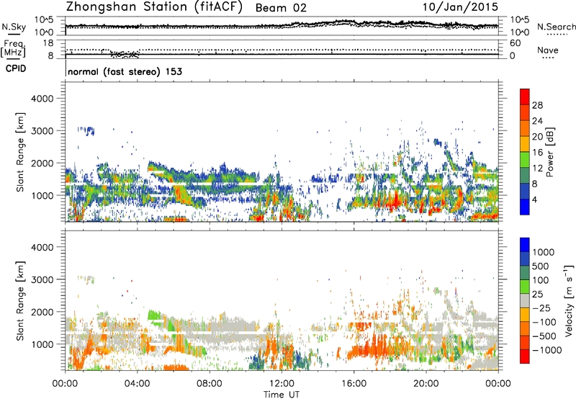Select the "Freq. [MHz]" axis label

(x=13, y=48)
